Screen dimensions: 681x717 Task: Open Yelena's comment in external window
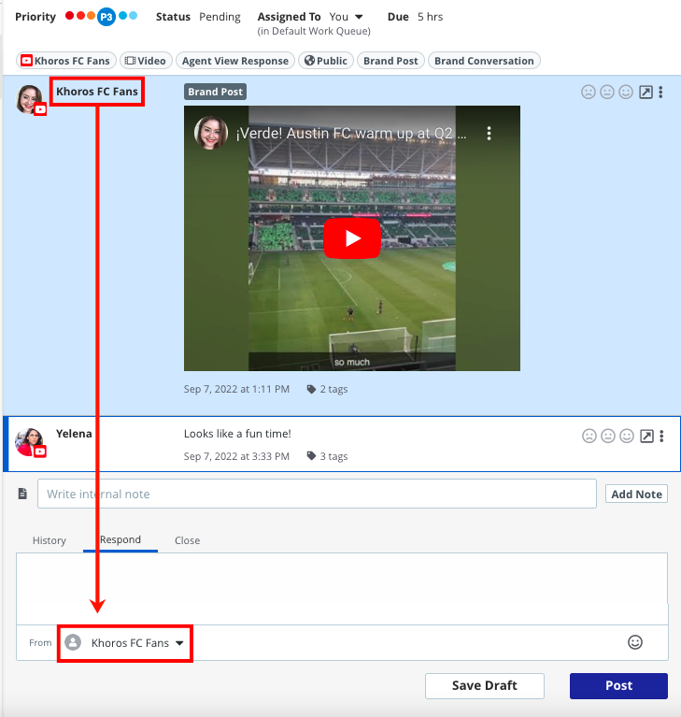646,437
